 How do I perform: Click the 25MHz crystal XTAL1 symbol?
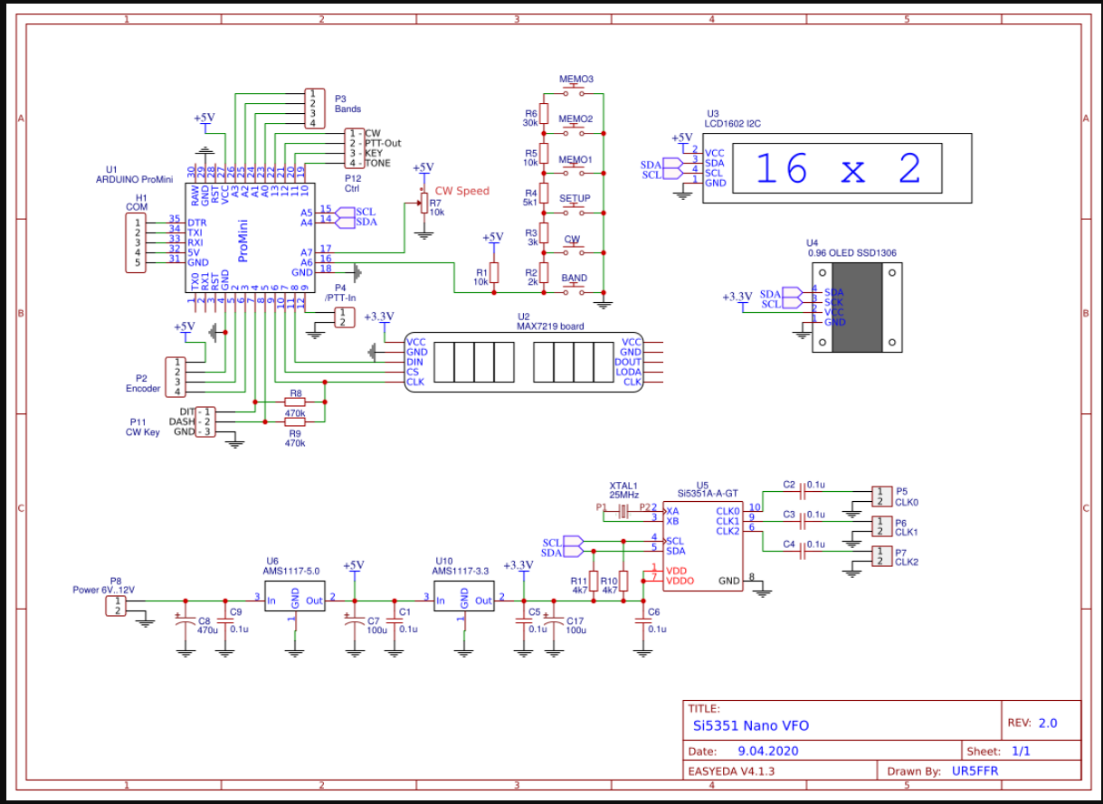pos(622,513)
